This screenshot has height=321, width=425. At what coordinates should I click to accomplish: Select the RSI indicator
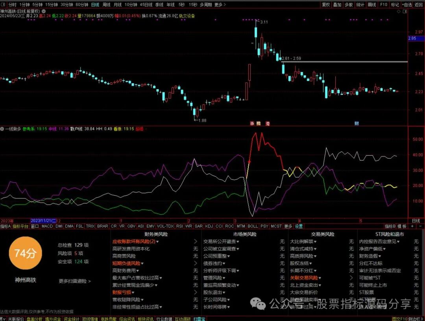[179, 226]
